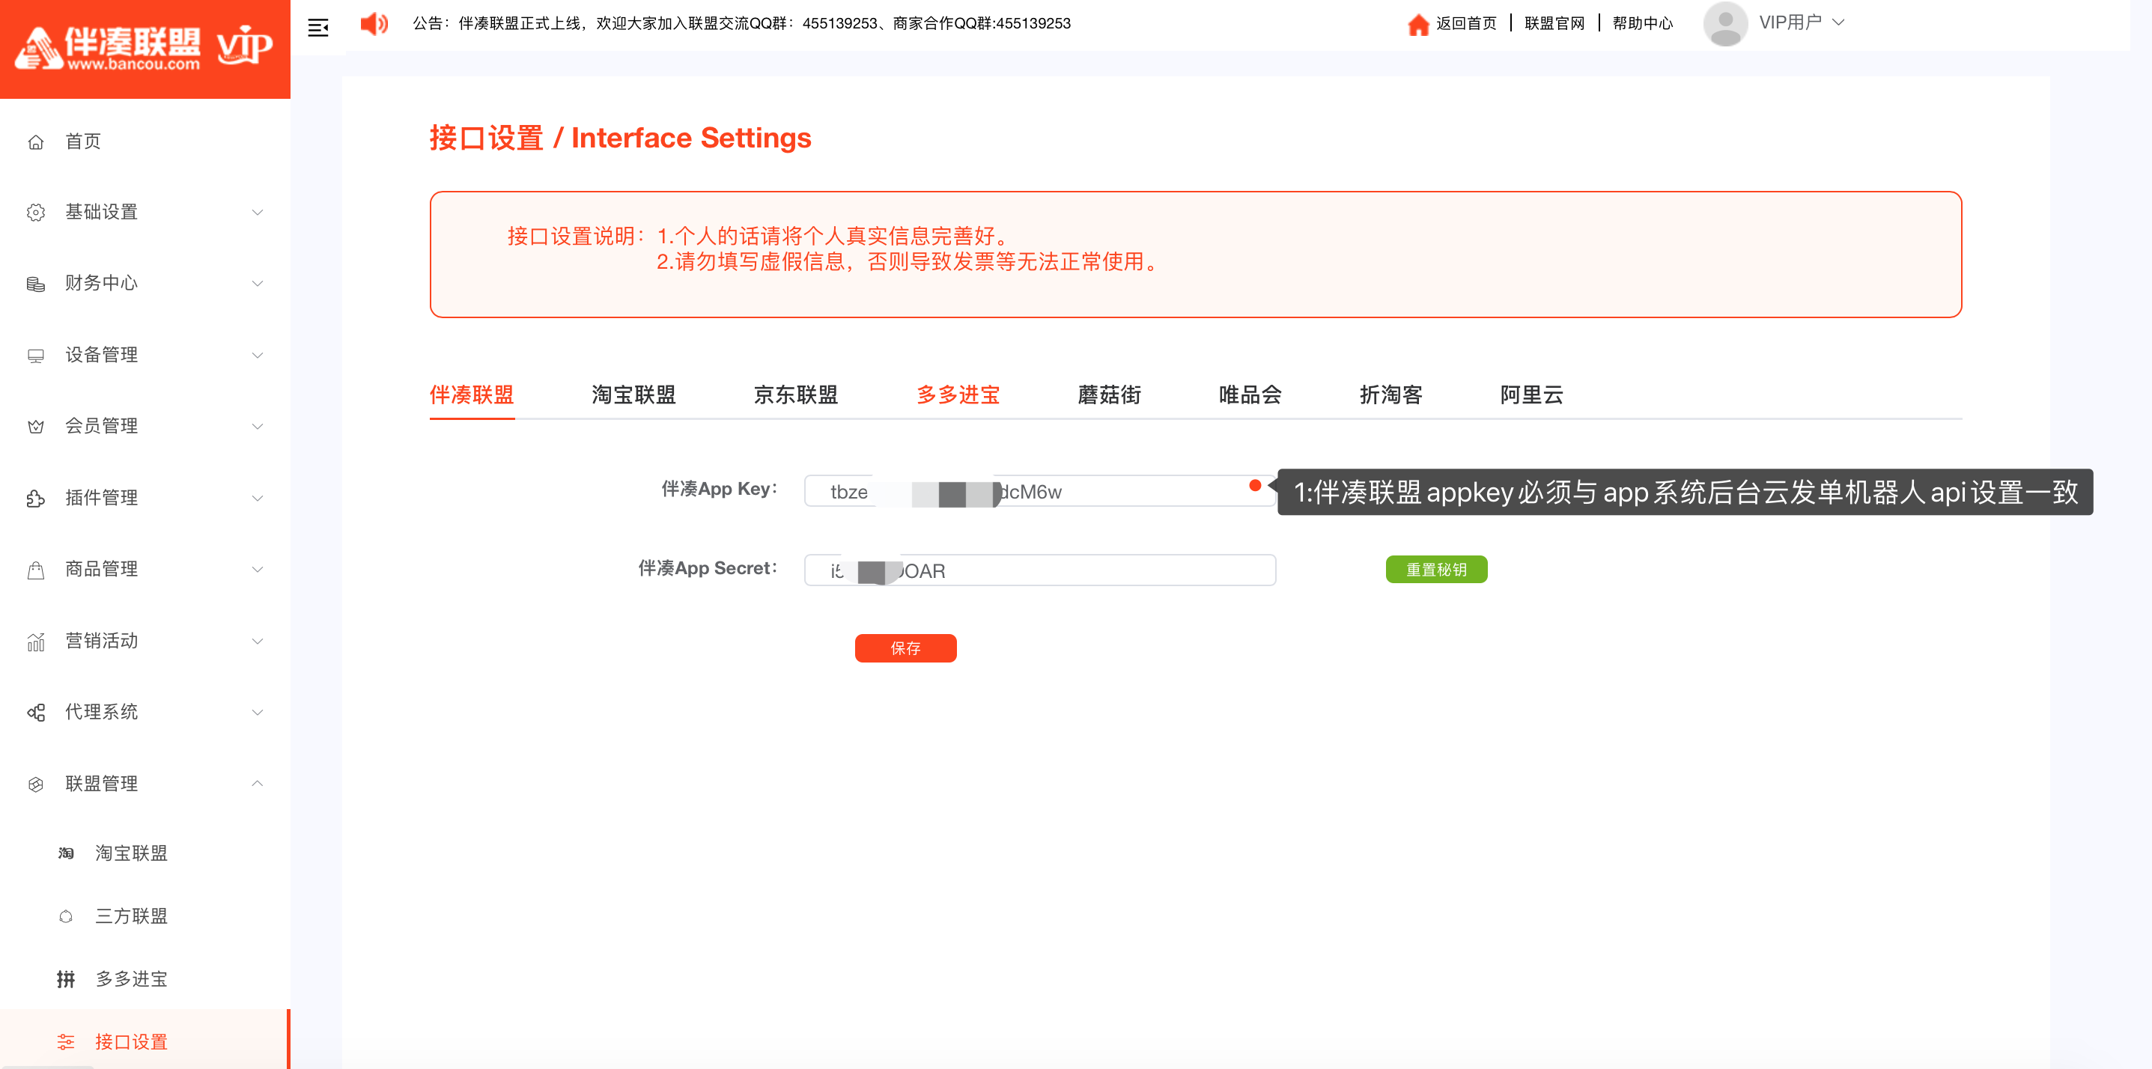The image size is (2152, 1069).
Task: Click the 会员管理 crown icon
Action: click(x=36, y=427)
